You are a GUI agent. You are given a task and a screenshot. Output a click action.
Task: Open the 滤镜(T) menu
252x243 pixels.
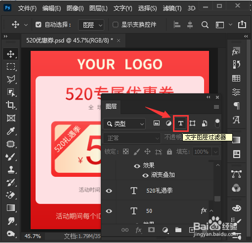click(x=172, y=8)
